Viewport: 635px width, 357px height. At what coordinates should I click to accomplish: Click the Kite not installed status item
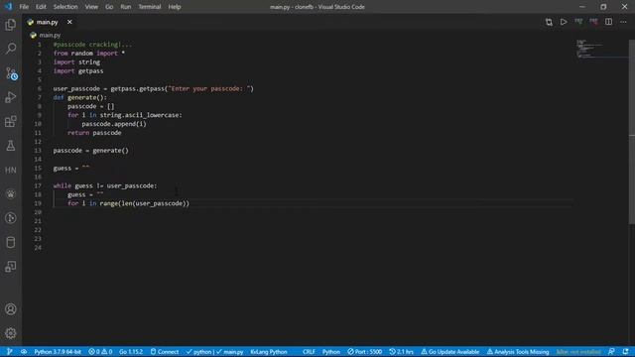pyautogui.click(x=578, y=352)
